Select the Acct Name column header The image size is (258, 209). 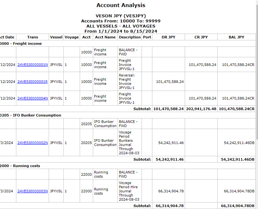(105, 37)
